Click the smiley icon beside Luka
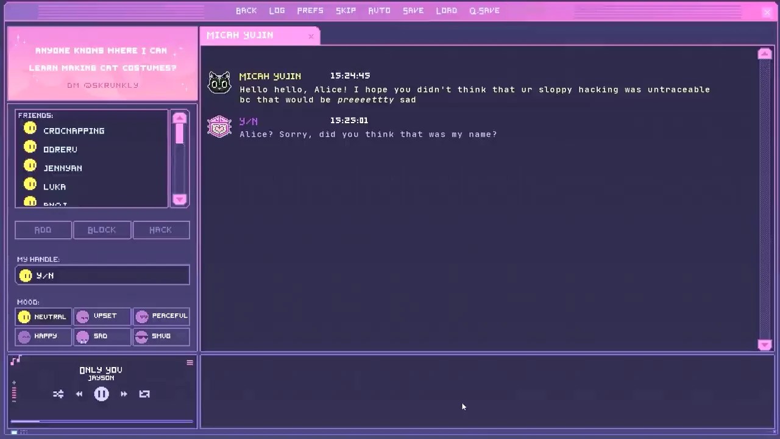 pos(30,184)
